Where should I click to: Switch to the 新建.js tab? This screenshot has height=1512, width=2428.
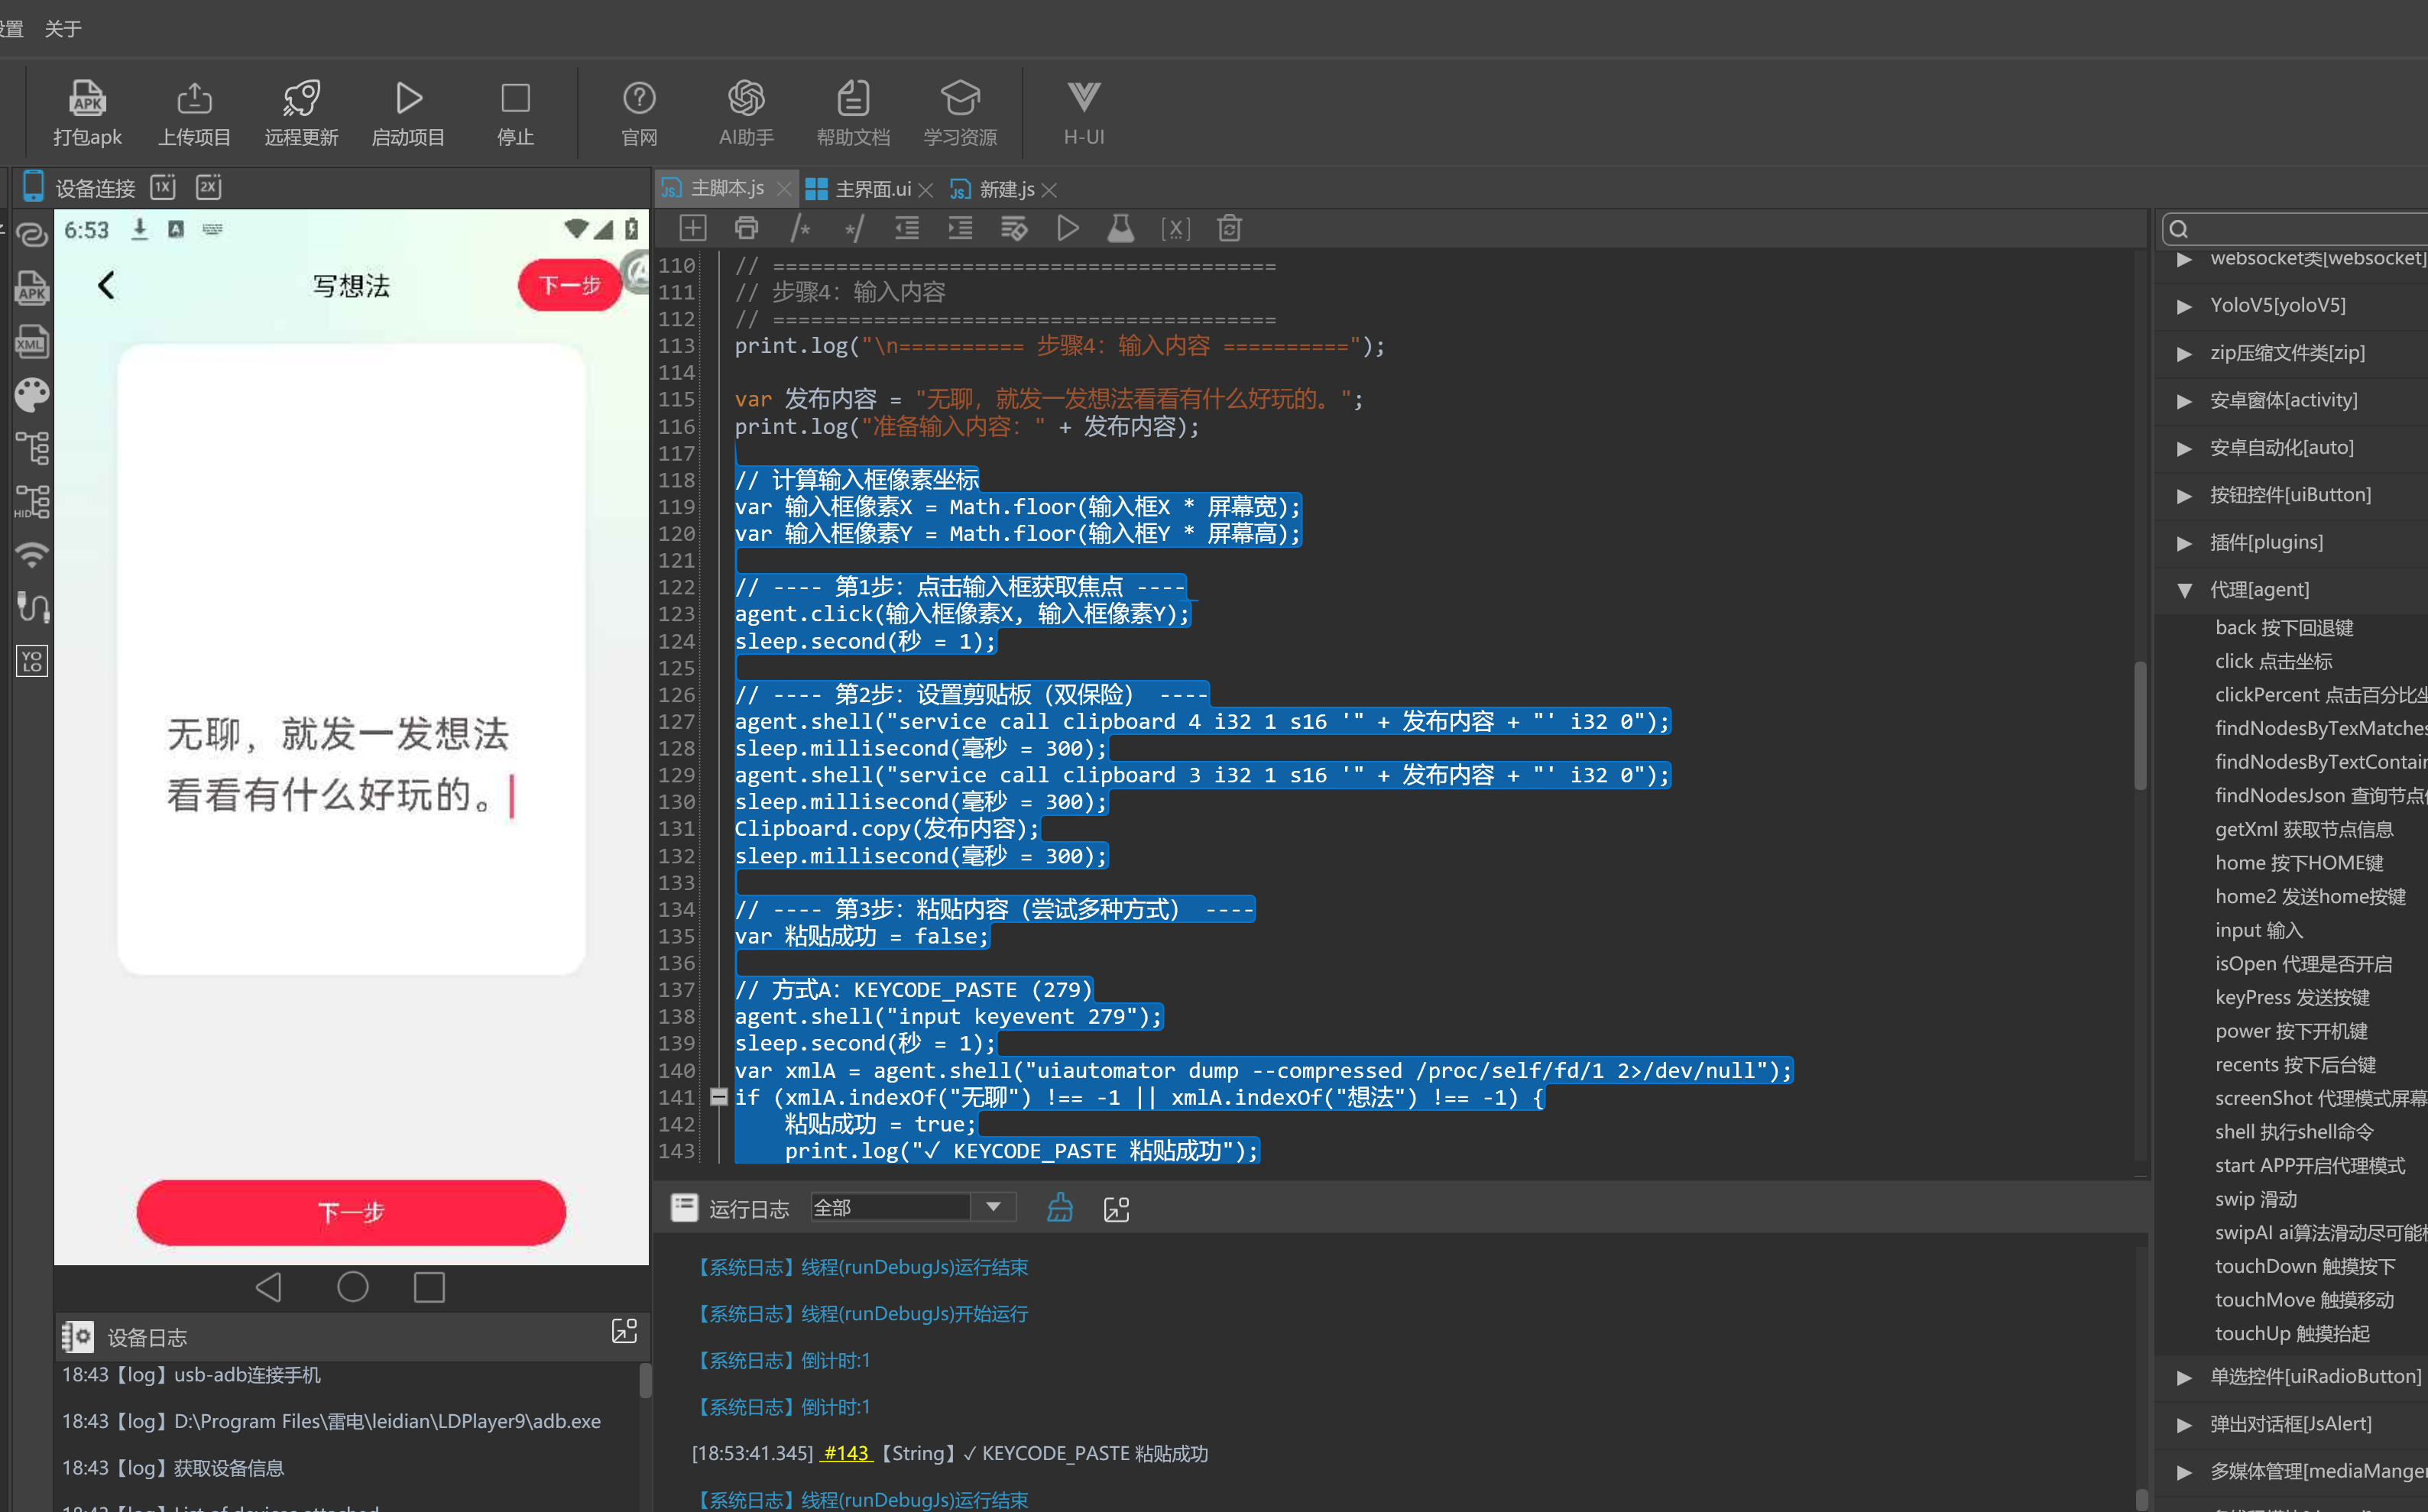click(x=1007, y=189)
